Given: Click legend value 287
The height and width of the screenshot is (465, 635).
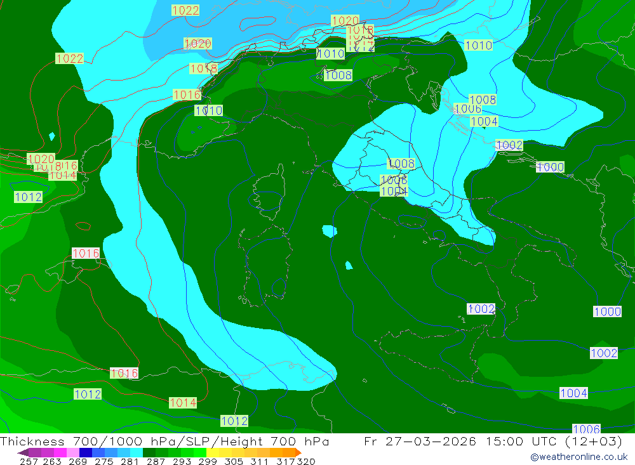Looking at the screenshot, I should point(156,461).
